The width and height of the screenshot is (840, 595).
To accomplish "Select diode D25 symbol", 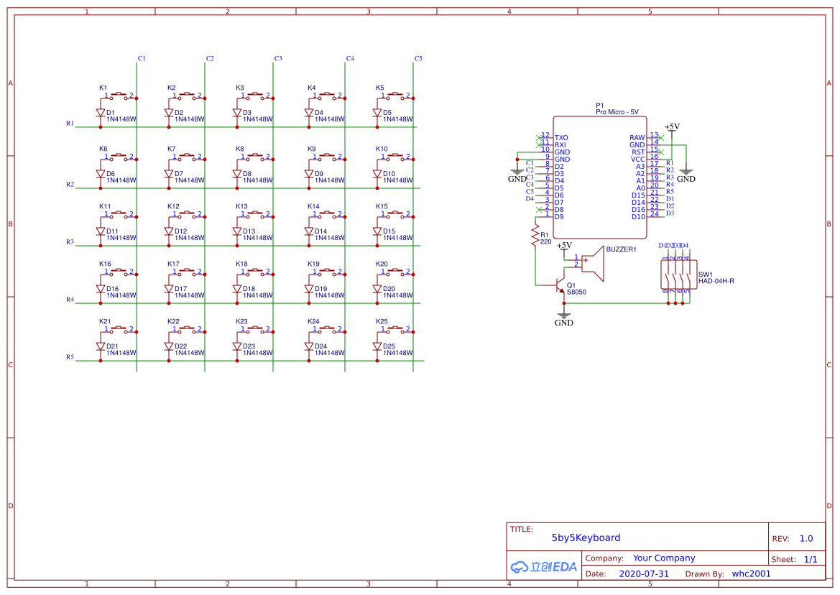I will tap(377, 346).
